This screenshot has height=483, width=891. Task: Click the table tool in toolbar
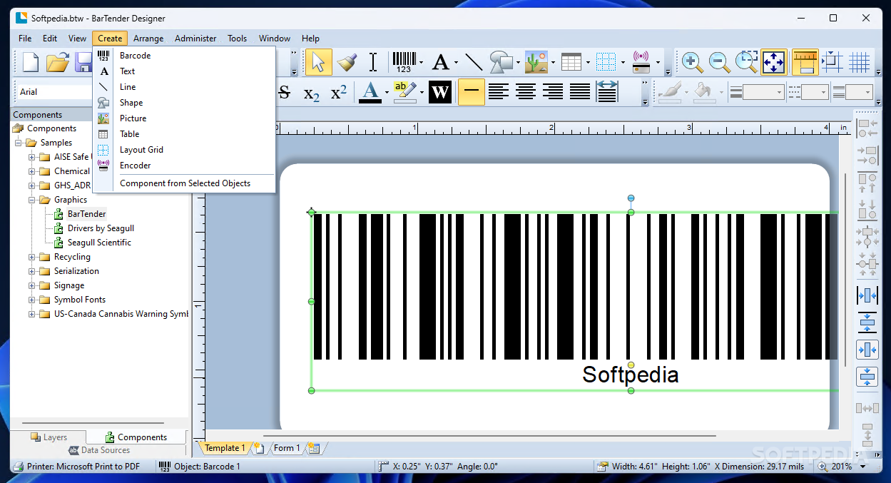tap(571, 62)
